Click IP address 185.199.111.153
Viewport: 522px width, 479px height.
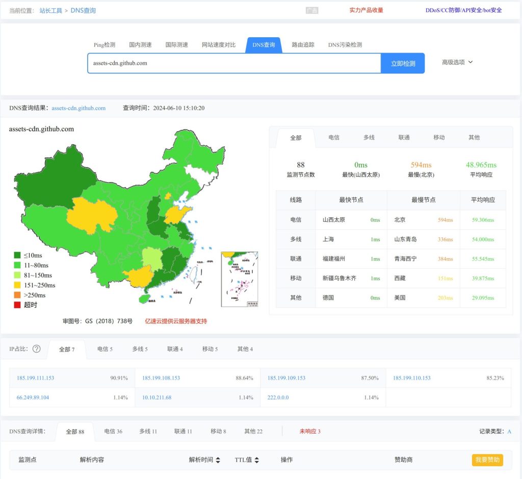click(35, 378)
